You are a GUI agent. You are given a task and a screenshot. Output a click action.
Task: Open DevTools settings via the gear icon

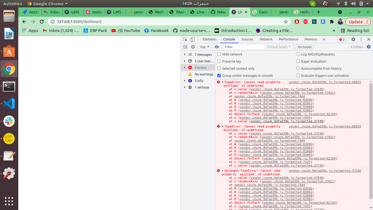coord(353,39)
